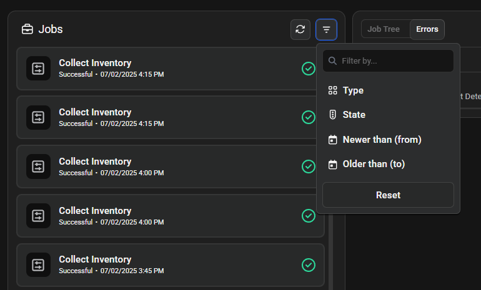
Task: Click the success checkmark on 3:45 PM job
Action: 308,264
